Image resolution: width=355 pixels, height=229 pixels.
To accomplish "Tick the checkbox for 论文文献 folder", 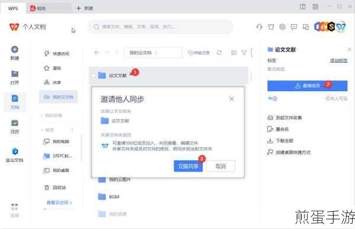I will tap(93, 75).
